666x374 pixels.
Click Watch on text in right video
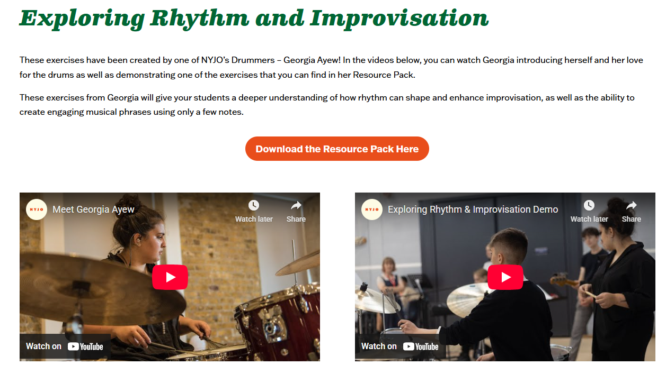pos(379,346)
